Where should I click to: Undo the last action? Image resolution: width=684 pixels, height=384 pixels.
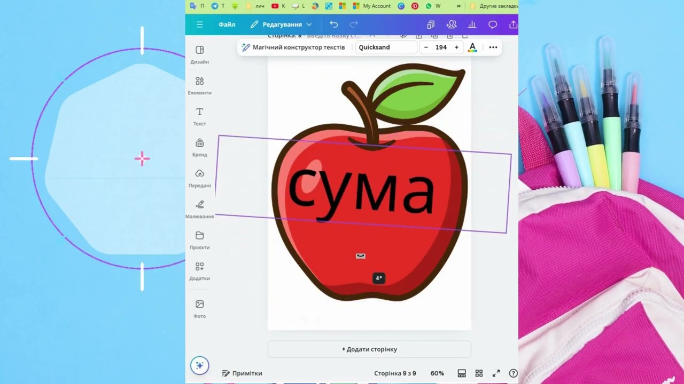coord(334,25)
